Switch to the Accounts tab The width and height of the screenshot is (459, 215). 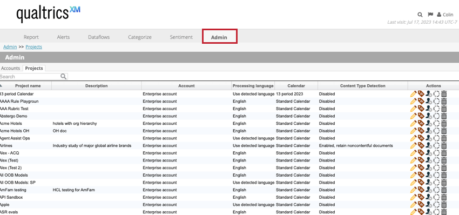pos(11,68)
